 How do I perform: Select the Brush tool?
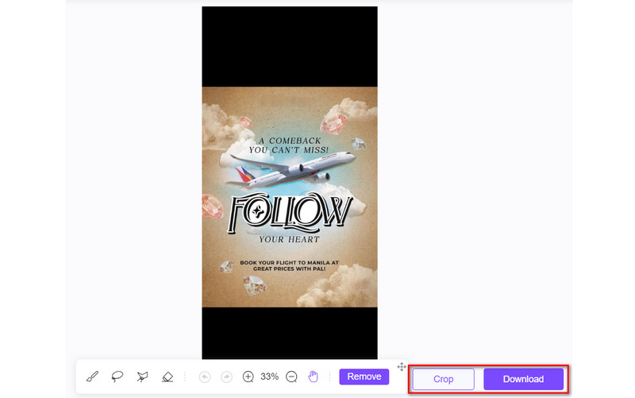tap(92, 377)
